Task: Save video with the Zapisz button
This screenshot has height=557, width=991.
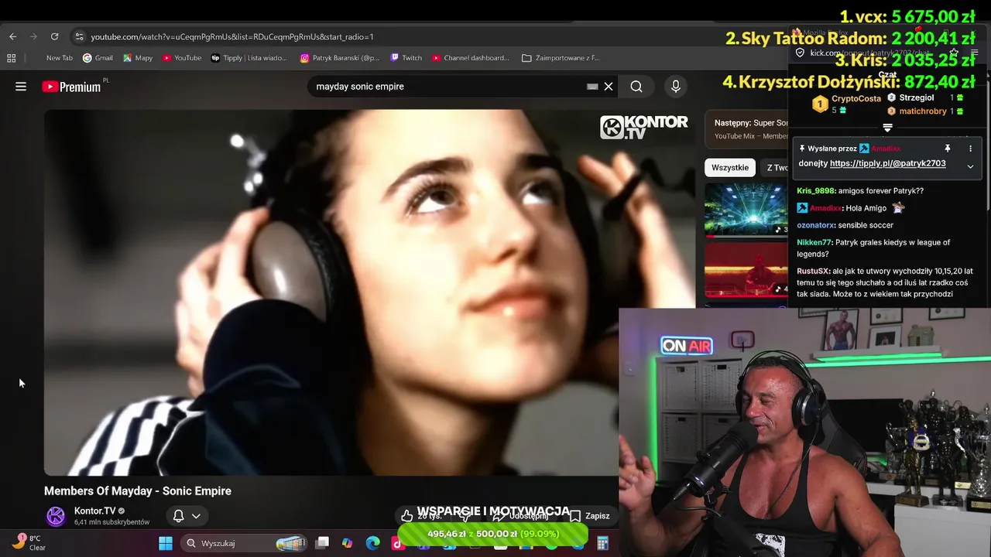Action: click(x=590, y=516)
